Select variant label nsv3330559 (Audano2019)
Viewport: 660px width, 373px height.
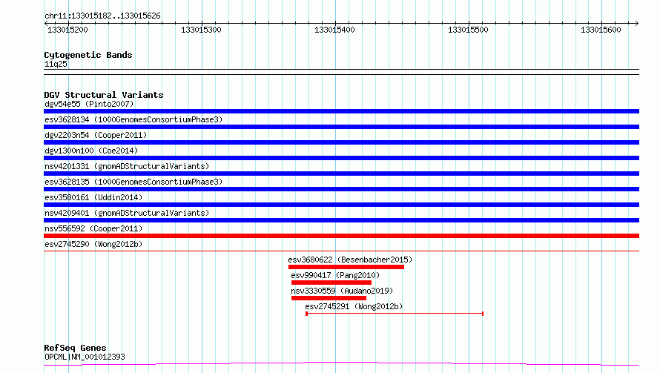tap(342, 291)
